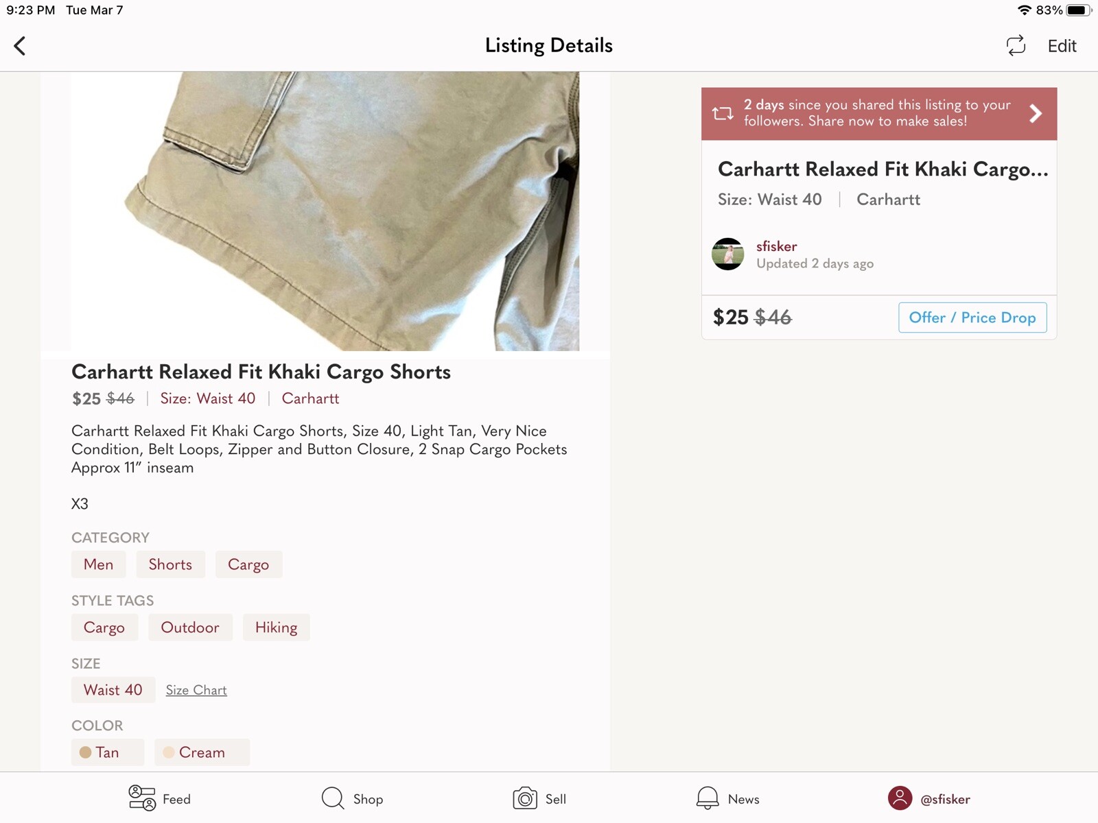This screenshot has height=823, width=1098.
Task: Open Shop search magnifier icon
Action: pyautogui.click(x=333, y=798)
